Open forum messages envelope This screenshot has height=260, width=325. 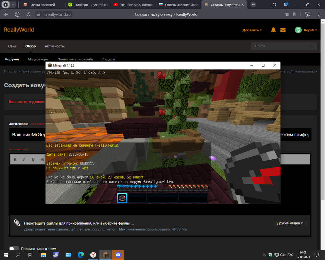coord(283,30)
